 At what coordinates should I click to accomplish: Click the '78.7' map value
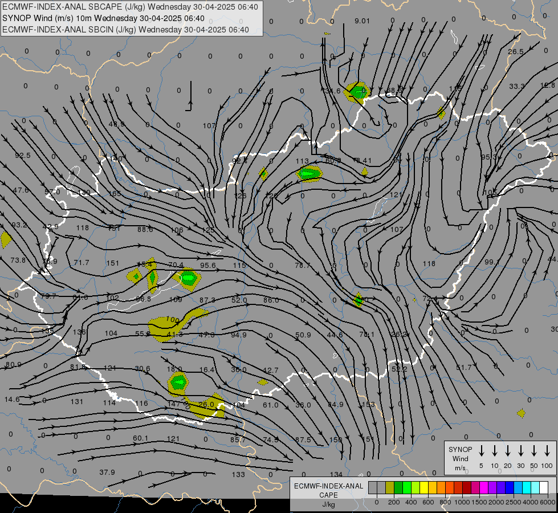click(303, 265)
